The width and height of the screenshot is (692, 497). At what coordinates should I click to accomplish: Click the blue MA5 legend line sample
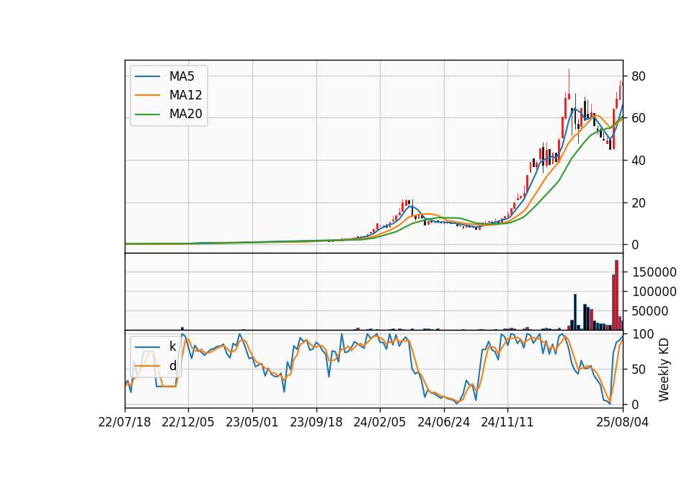pyautogui.click(x=147, y=77)
